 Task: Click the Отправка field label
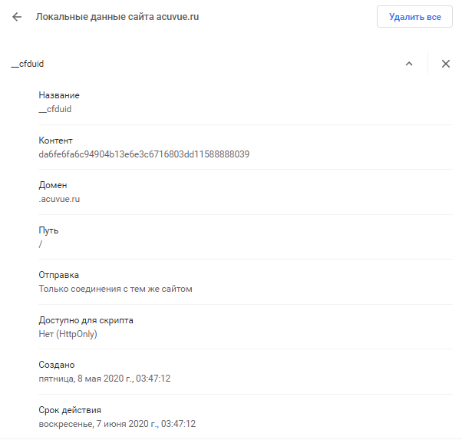58,275
